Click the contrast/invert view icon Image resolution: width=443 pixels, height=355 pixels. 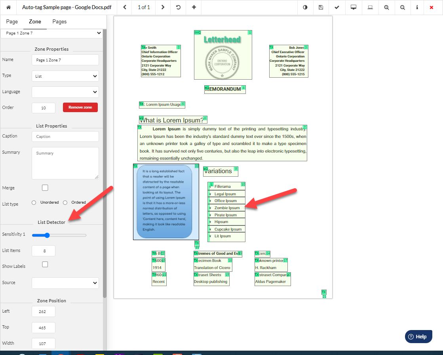coord(305,8)
